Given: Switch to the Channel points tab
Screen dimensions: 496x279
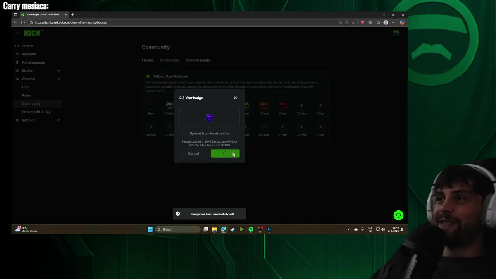Looking at the screenshot, I should pos(198,60).
